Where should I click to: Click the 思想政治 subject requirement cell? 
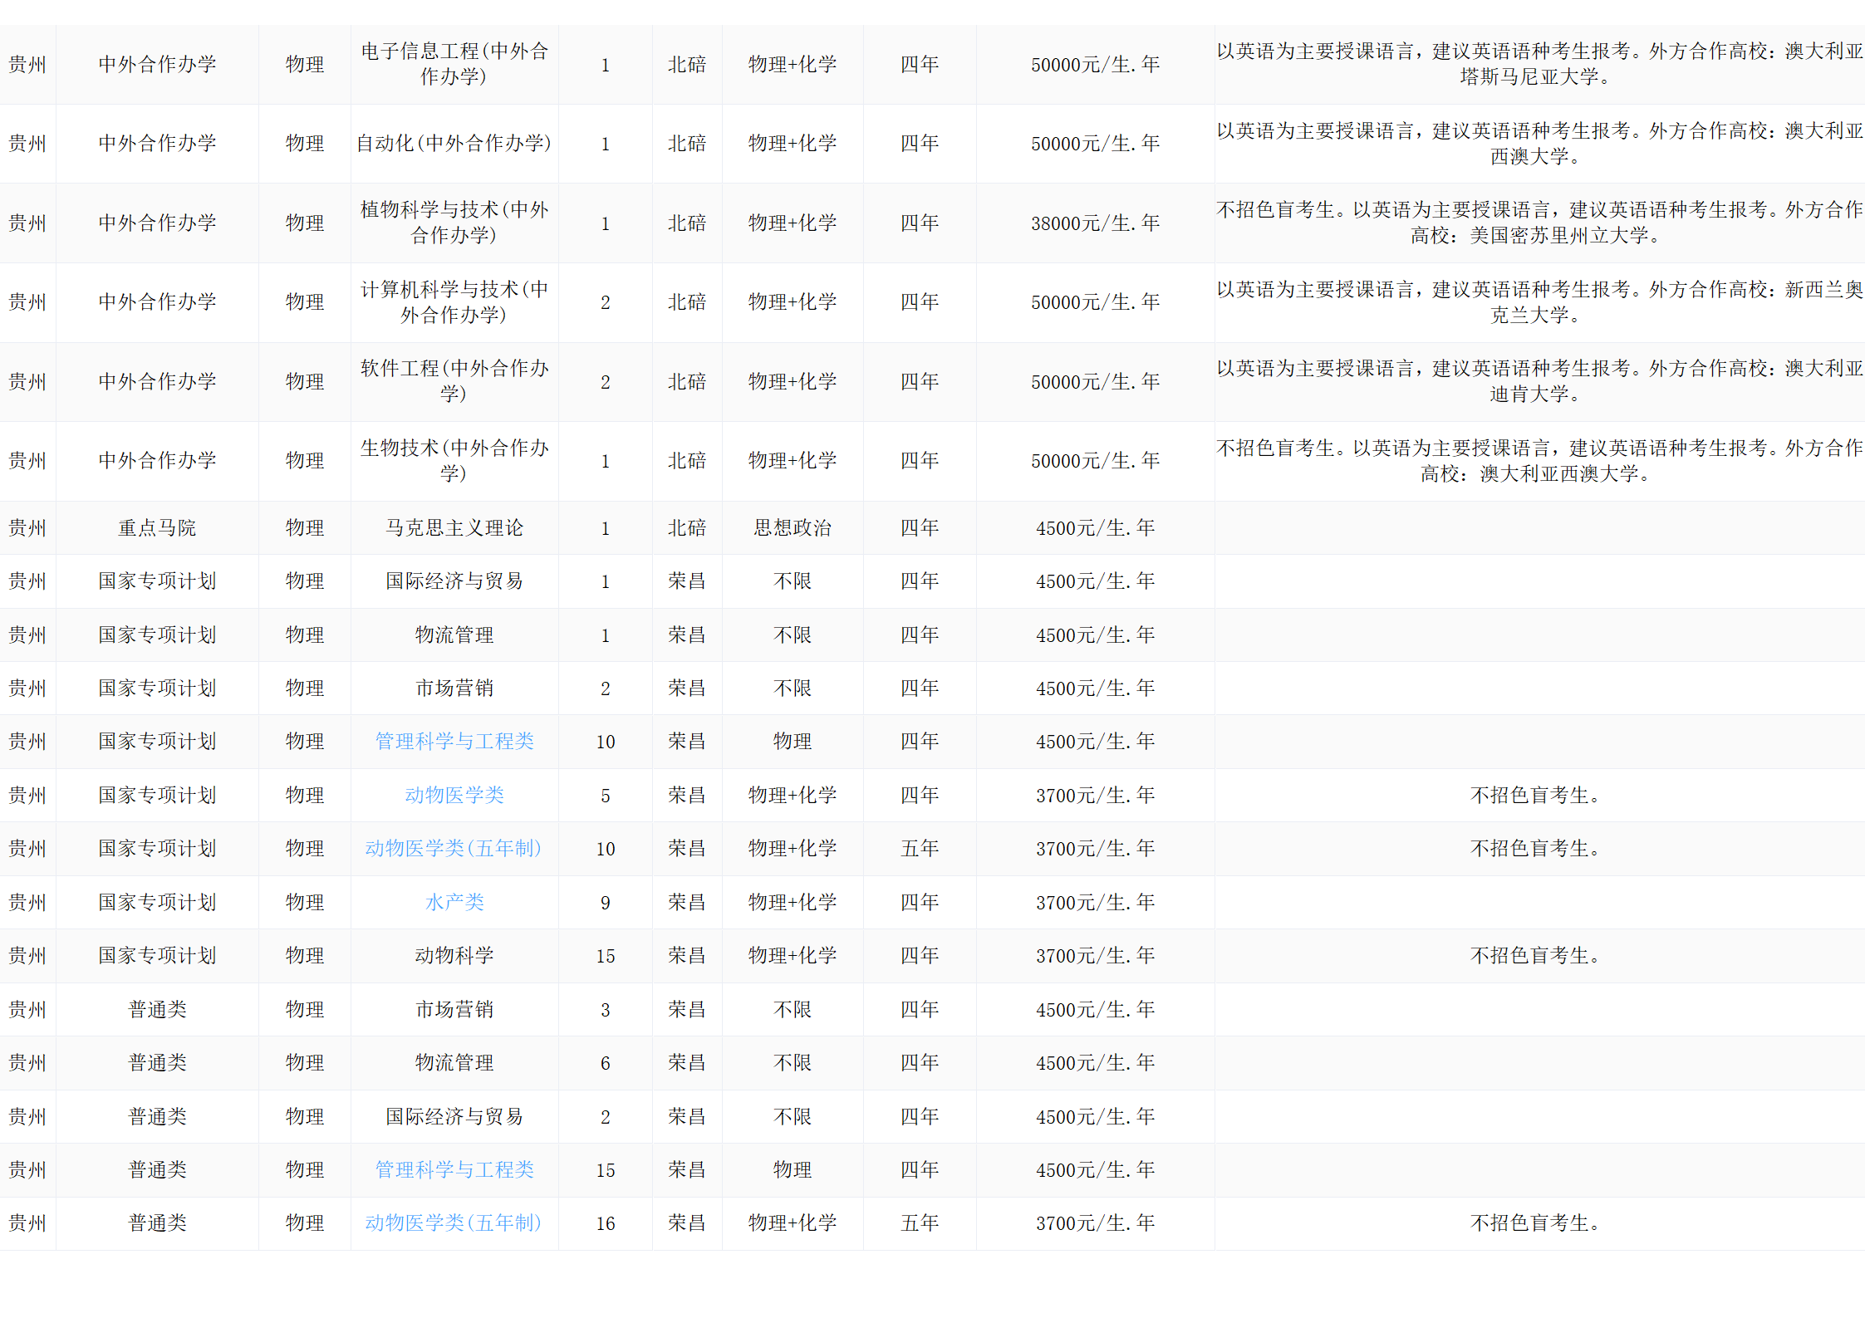792,527
